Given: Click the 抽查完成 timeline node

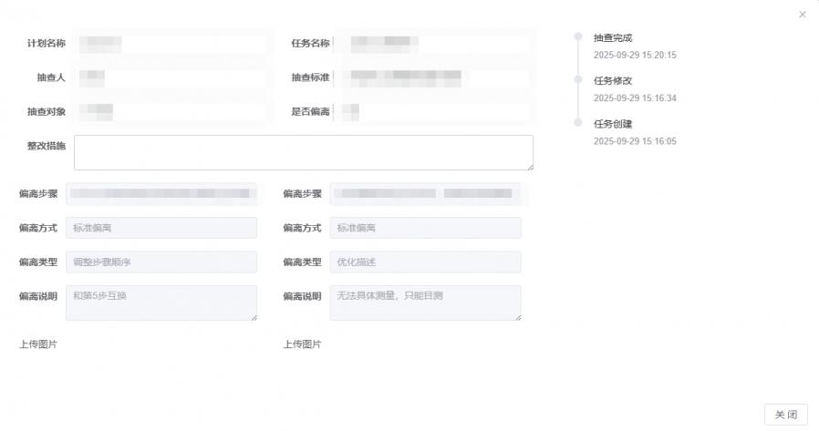Looking at the screenshot, I should tap(577, 37).
